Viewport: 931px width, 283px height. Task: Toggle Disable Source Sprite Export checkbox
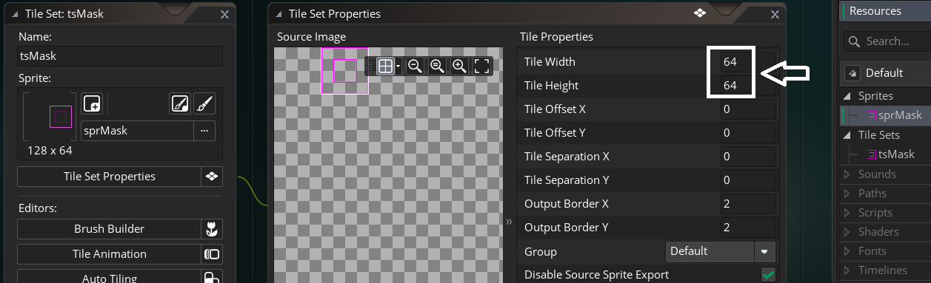(x=768, y=275)
